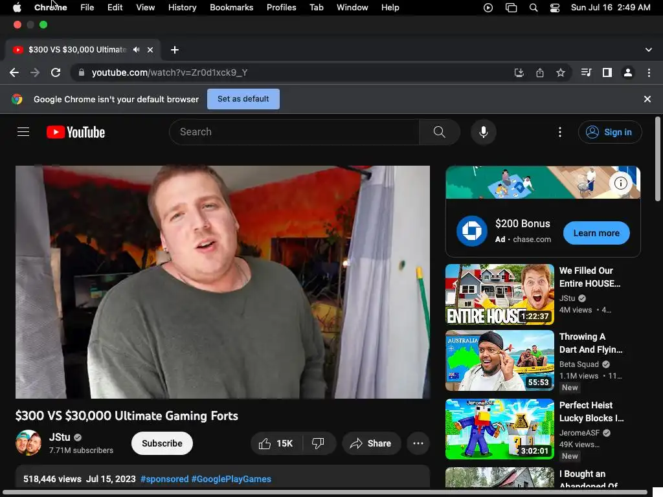Click the browser forward arrow
This screenshot has width=663, height=497.
pos(35,72)
